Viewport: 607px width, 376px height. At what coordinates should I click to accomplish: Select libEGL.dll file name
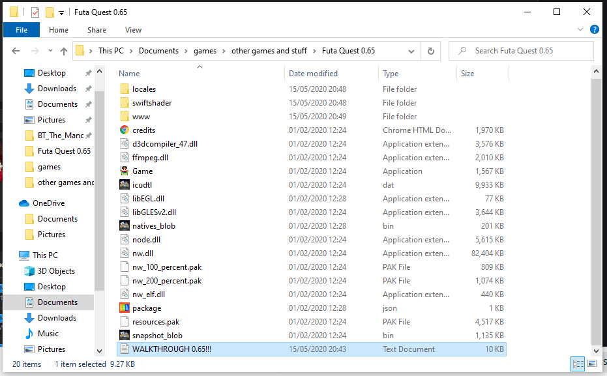click(x=148, y=199)
